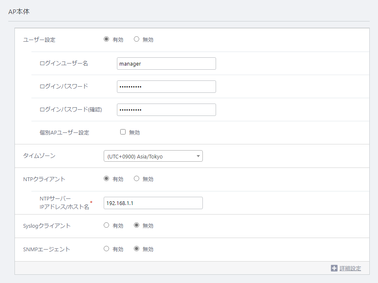The width and height of the screenshot is (378, 283).
Task: Check the 個別APユーザー設定 無効 checkbox
Action: pos(123,132)
